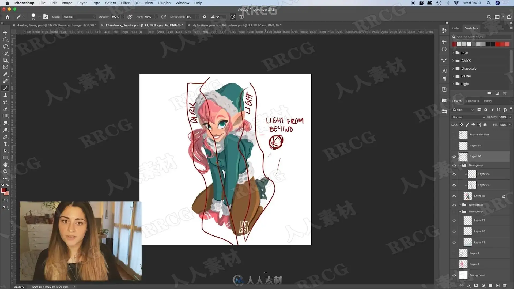
Task: Switch to the Color panel tab
Action: tap(456, 28)
